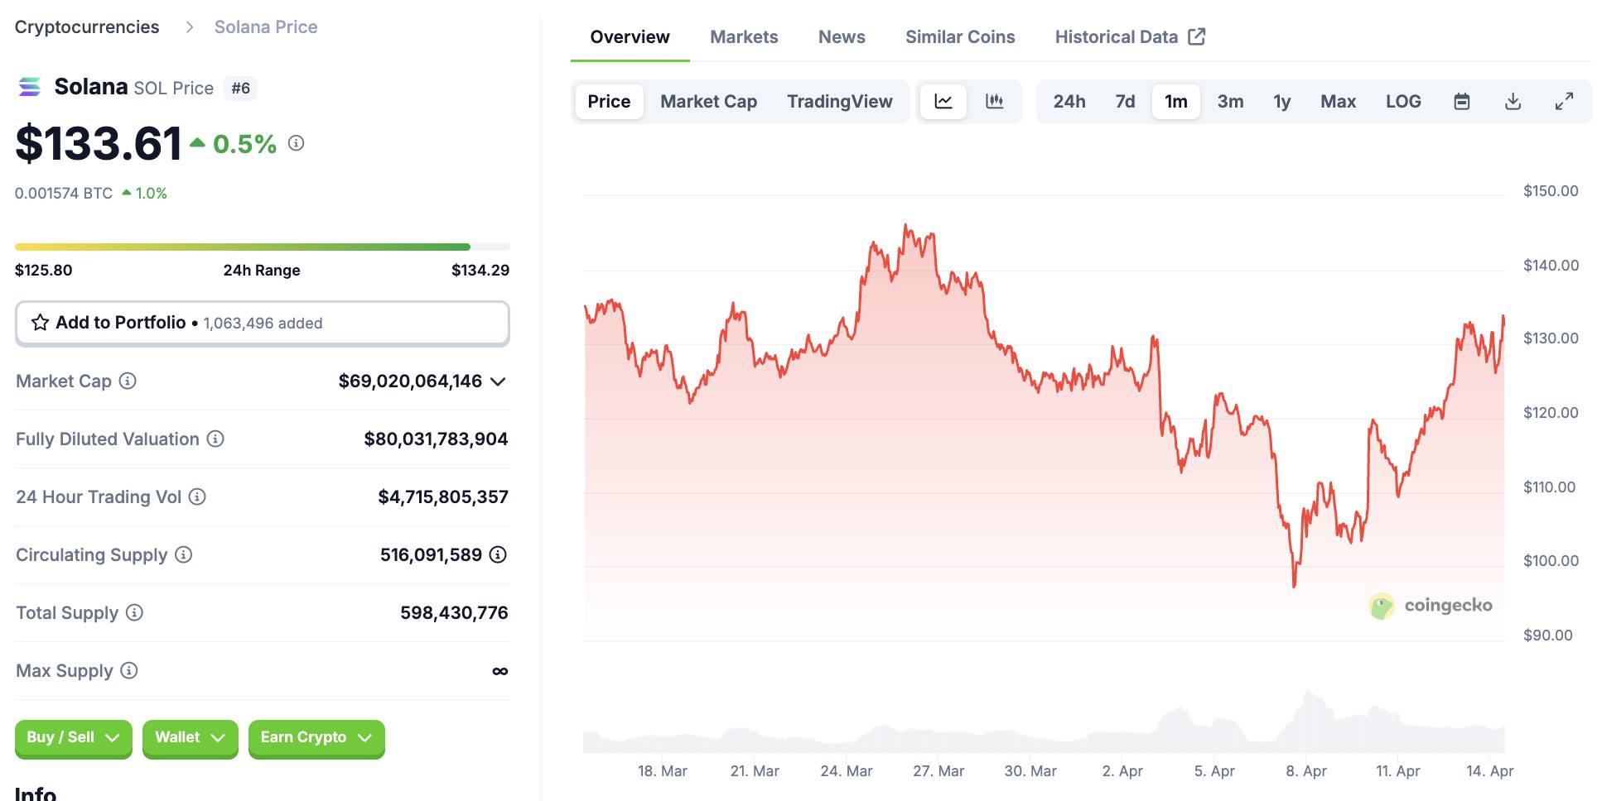Switch to the Similar Coins tab
Screen dimensions: 1602x801
click(x=959, y=37)
